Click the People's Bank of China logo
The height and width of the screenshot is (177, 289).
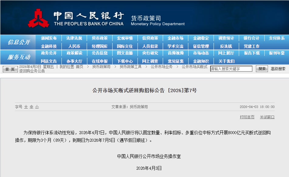coord(39,18)
